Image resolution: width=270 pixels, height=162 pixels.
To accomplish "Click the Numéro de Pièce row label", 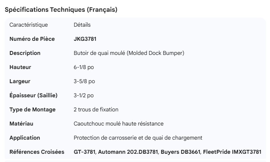I will click(x=32, y=39).
